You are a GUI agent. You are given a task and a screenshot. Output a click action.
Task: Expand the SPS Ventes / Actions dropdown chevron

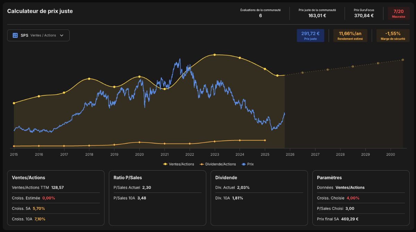pyautogui.click(x=62, y=35)
